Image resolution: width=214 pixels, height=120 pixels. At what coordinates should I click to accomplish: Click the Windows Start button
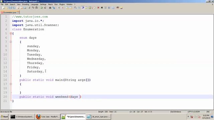[4, 117]
